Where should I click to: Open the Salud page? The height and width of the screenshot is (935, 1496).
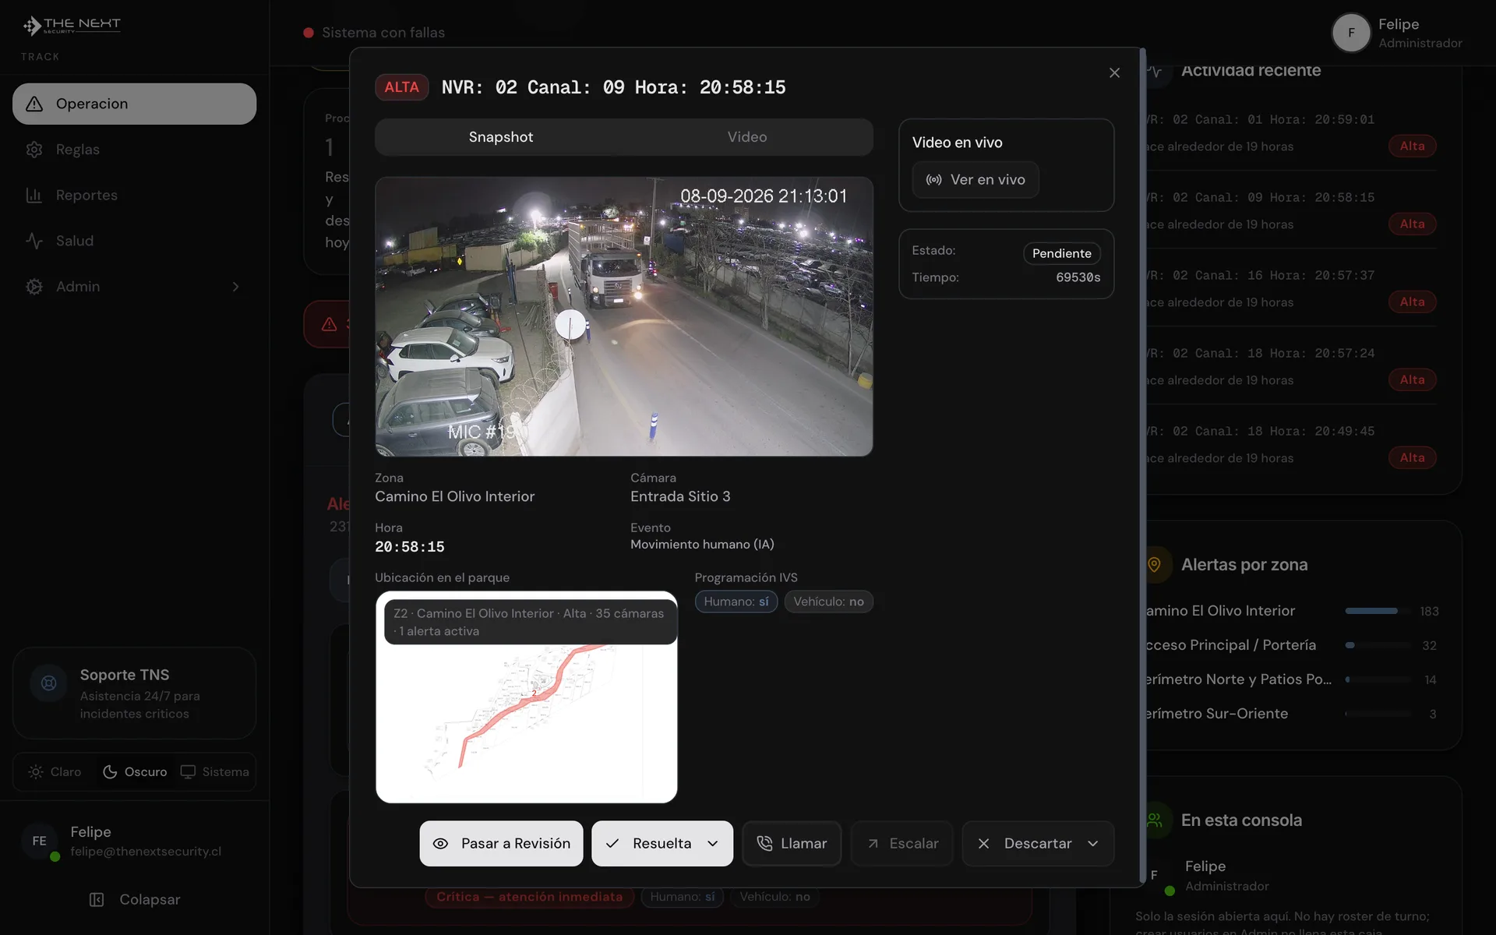click(134, 241)
